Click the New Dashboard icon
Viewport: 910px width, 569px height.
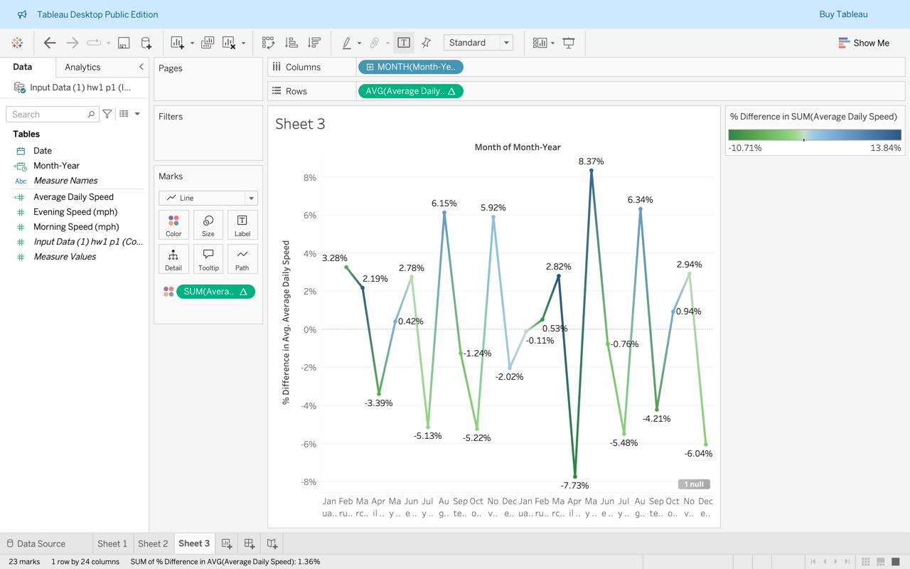250,543
